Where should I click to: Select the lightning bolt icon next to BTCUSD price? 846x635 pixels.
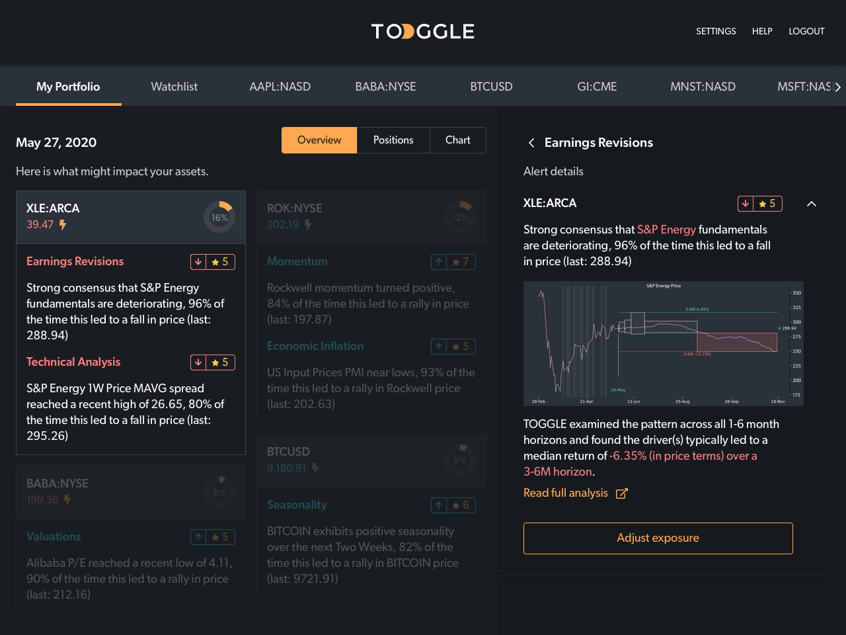pos(315,468)
